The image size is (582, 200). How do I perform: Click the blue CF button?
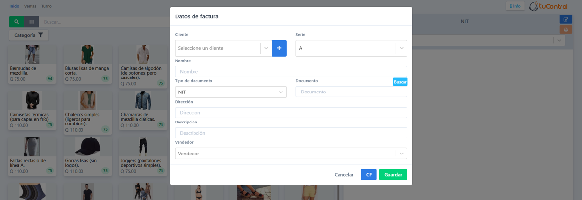pyautogui.click(x=369, y=175)
